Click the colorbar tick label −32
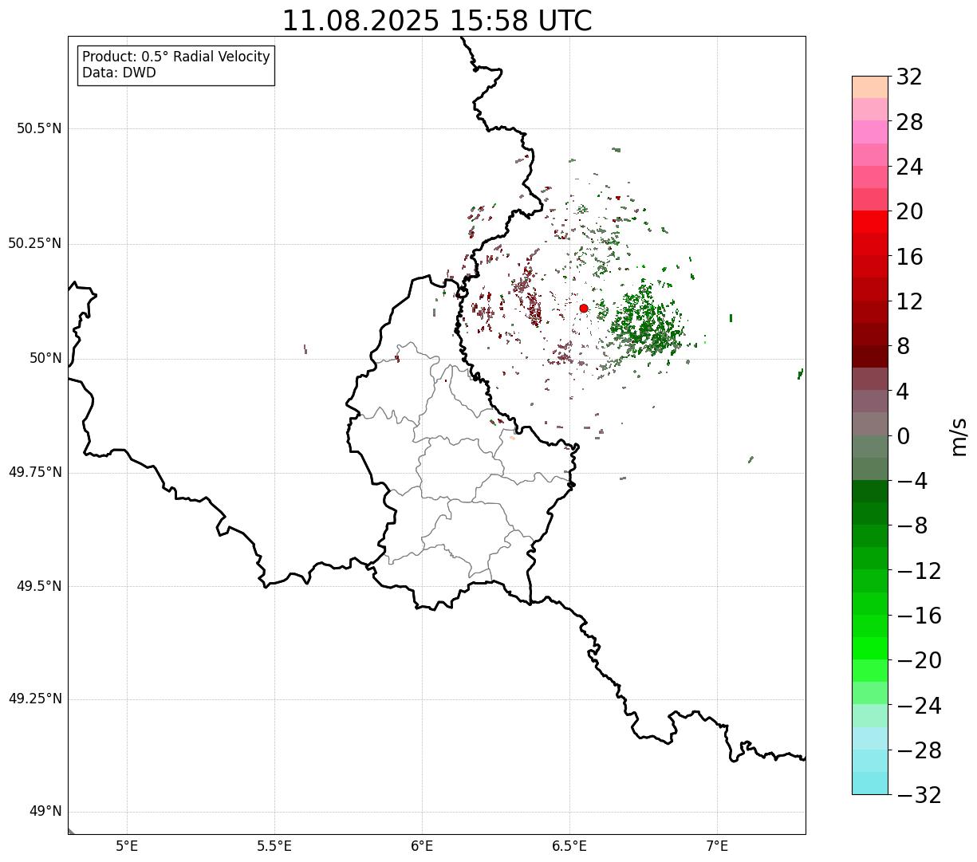 pyautogui.click(x=919, y=796)
